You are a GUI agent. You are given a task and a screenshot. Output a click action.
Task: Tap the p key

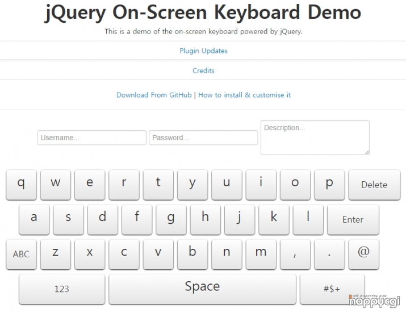(x=329, y=185)
